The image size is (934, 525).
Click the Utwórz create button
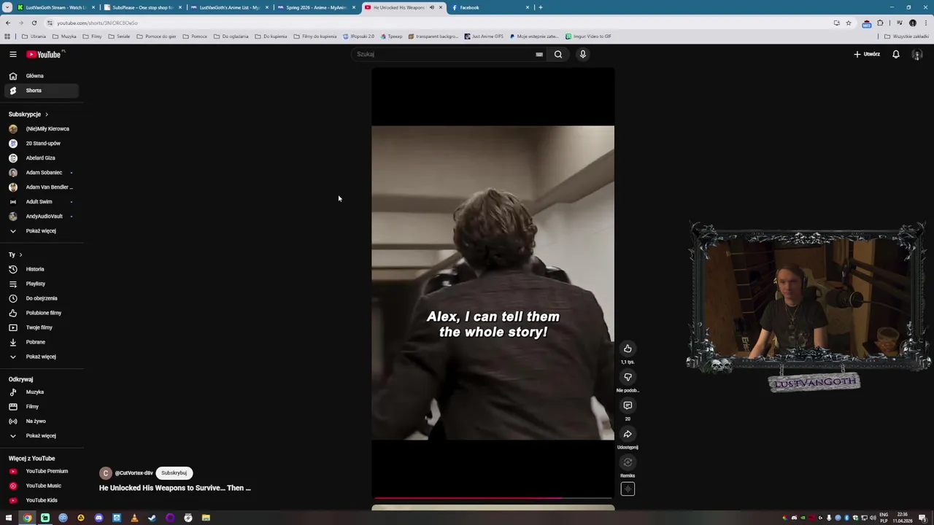point(867,54)
